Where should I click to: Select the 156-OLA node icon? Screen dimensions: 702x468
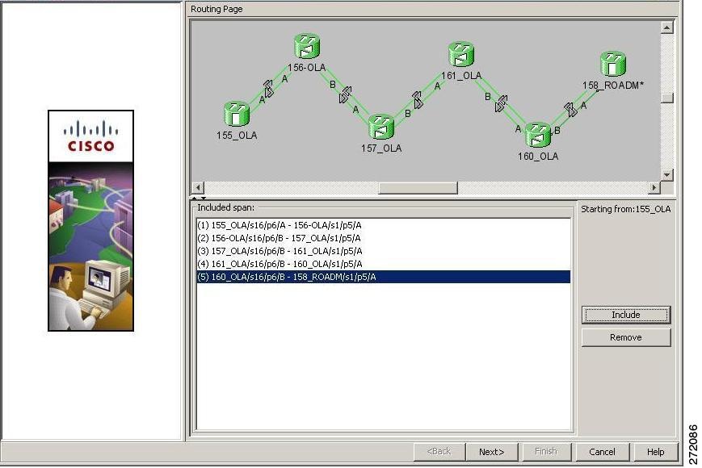click(307, 46)
